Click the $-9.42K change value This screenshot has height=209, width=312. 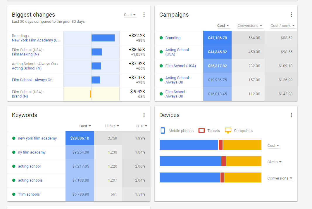(x=138, y=92)
